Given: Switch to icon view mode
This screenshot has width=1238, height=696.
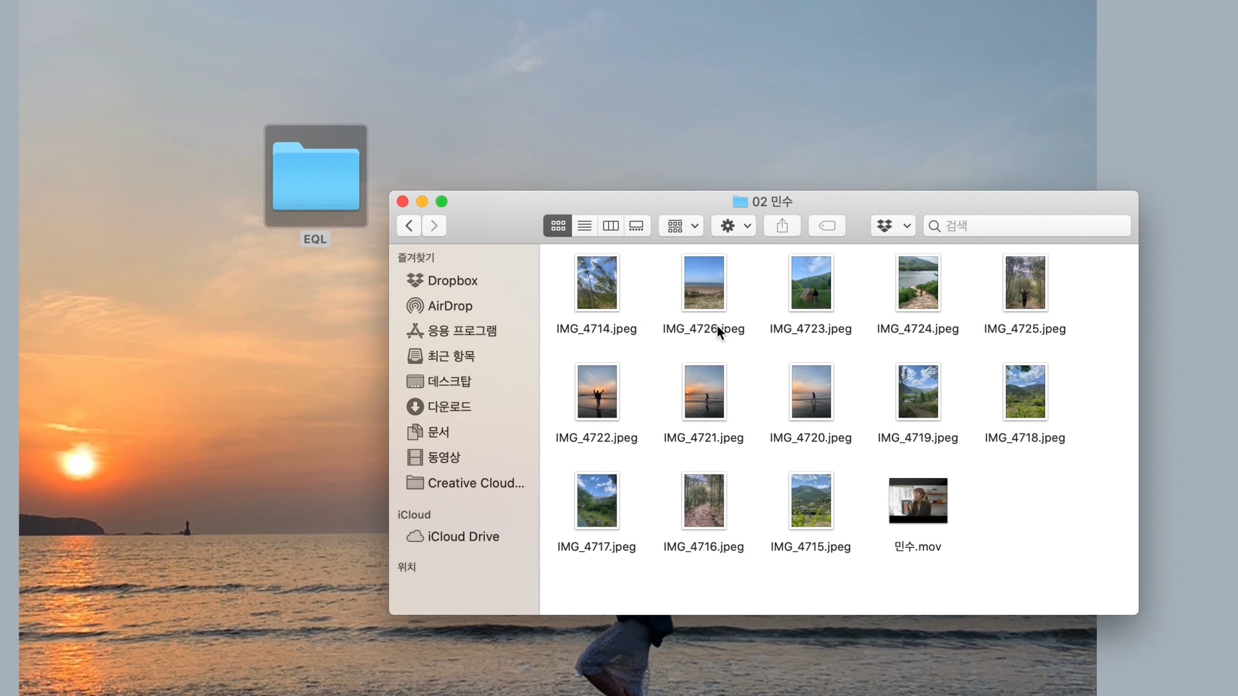Looking at the screenshot, I should coord(558,226).
